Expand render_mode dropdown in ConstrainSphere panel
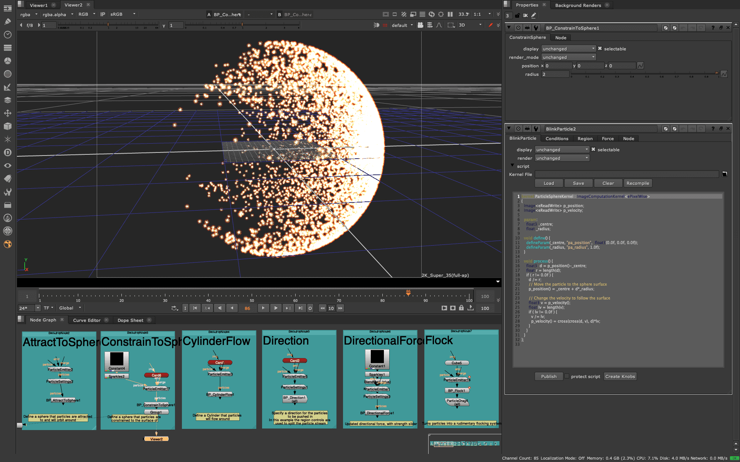Screen dimensions: 740x462 (567, 57)
